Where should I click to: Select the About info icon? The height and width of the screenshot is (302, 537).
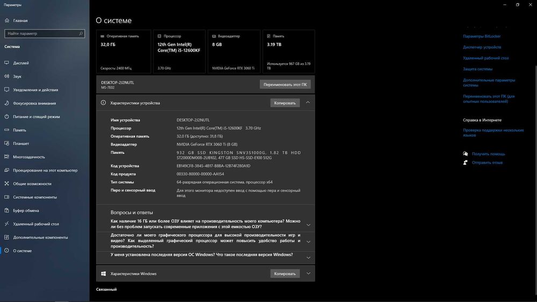tap(7, 251)
